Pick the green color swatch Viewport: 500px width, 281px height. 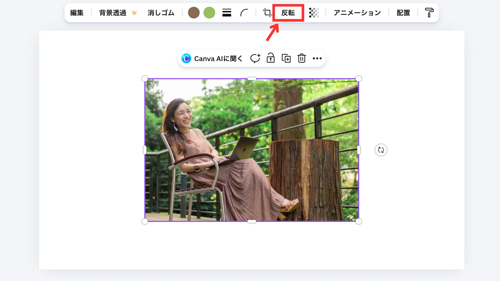(x=209, y=13)
